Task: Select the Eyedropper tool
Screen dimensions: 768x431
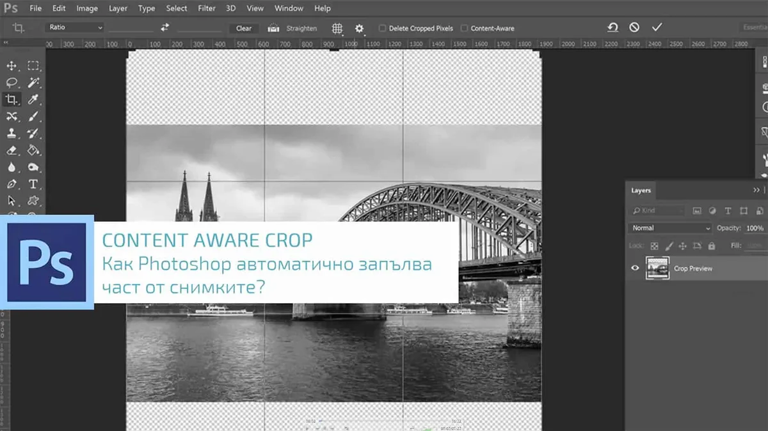Action: click(33, 99)
